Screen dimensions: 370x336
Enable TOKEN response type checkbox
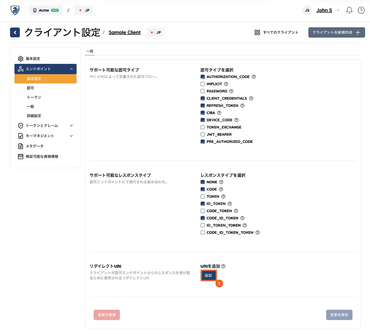click(203, 196)
